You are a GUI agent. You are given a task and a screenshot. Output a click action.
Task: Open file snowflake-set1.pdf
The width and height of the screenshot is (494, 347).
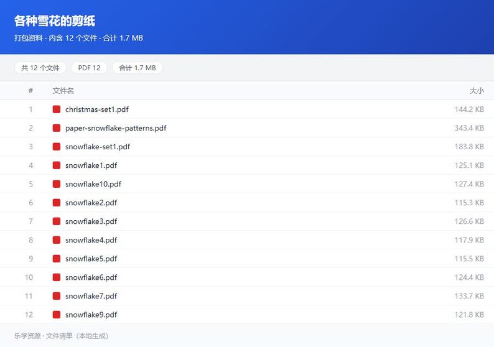[97, 146]
